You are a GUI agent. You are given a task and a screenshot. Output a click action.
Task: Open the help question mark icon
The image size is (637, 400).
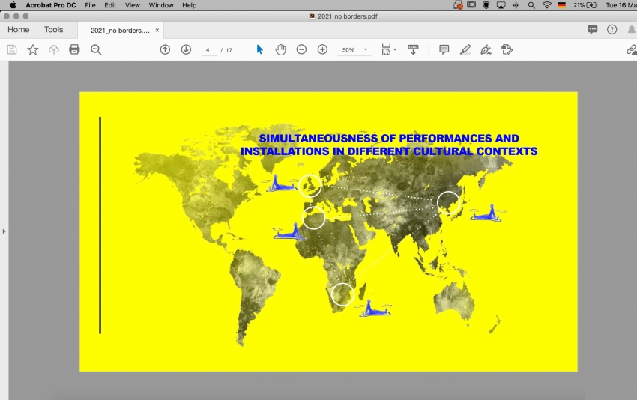(x=612, y=30)
